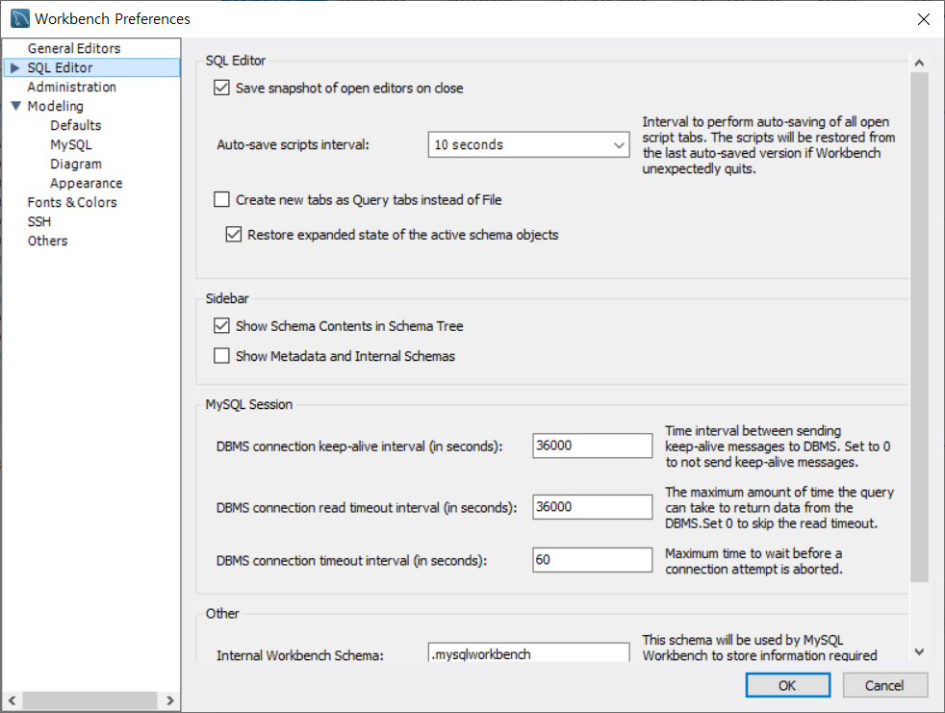This screenshot has width=945, height=713.
Task: Click the connection timeout interval field
Action: 593,560
